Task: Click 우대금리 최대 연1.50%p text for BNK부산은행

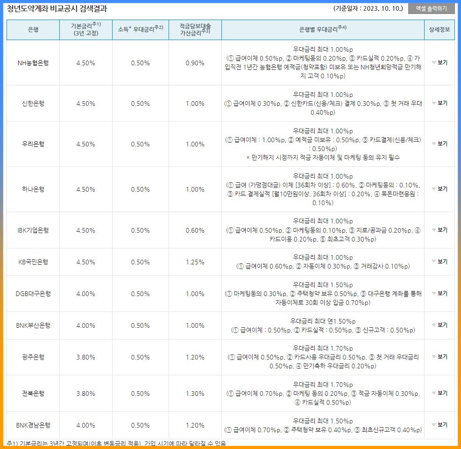Action: click(x=323, y=321)
